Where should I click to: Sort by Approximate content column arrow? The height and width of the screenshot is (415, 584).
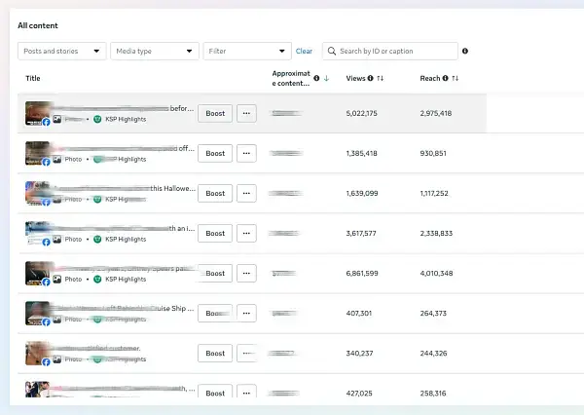point(327,78)
